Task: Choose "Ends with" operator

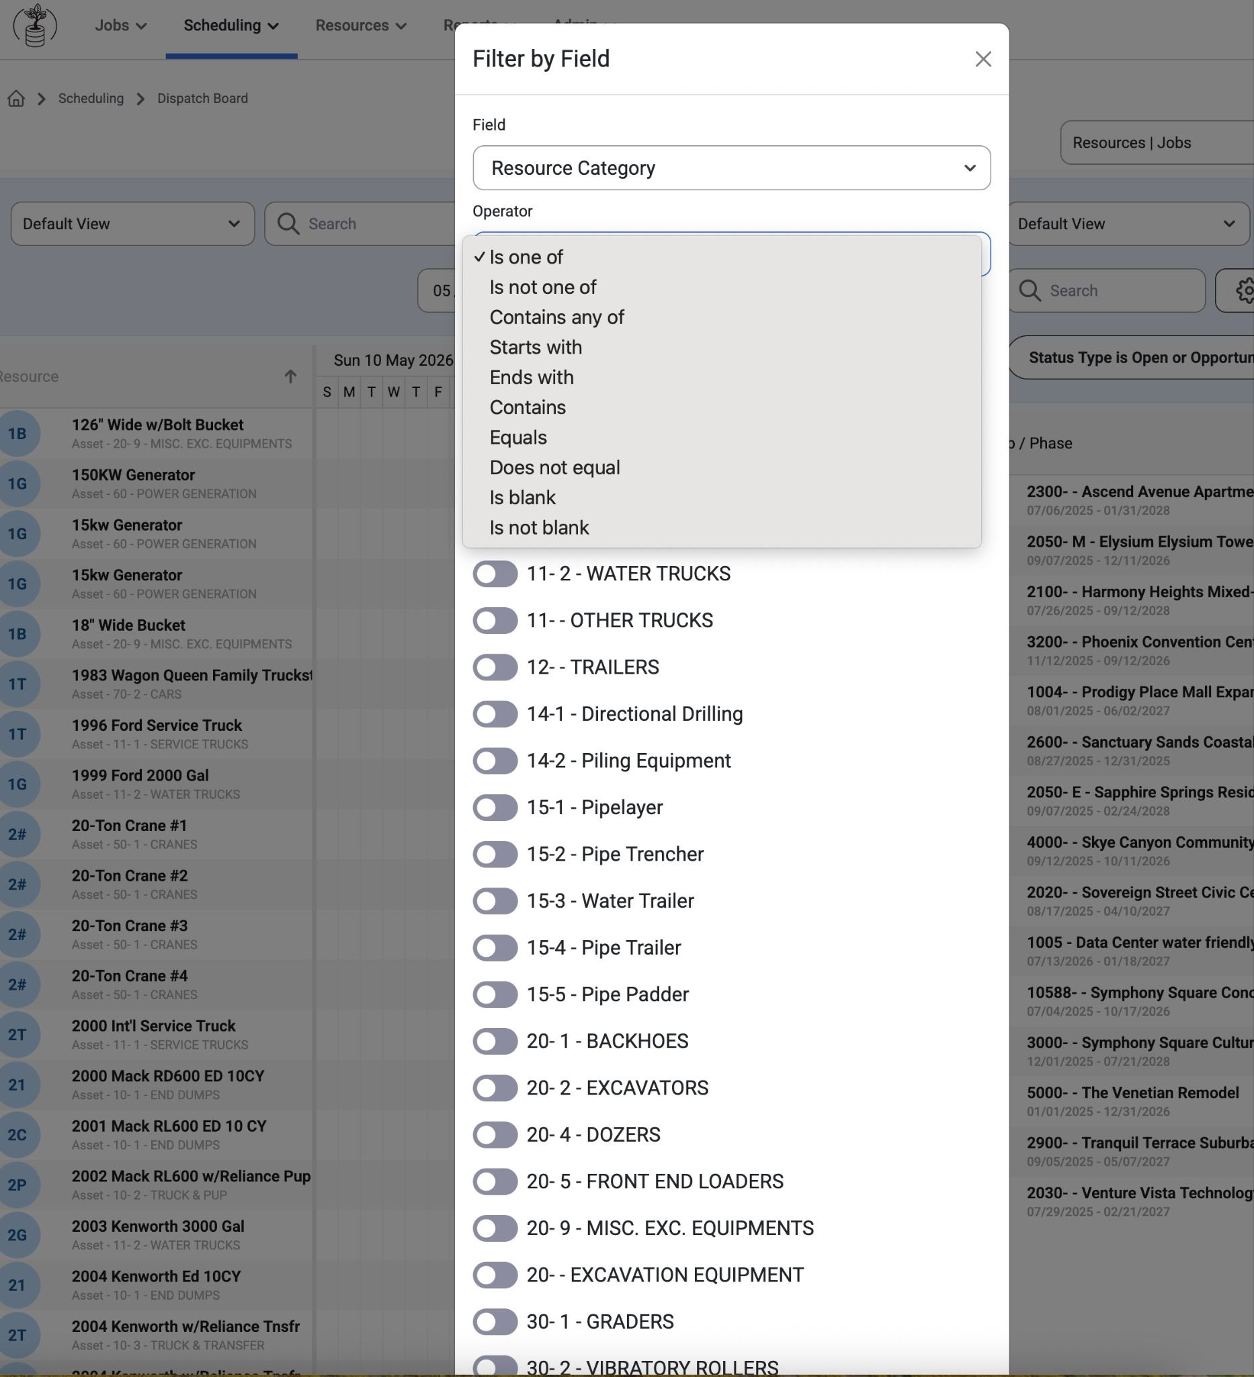Action: (722, 378)
